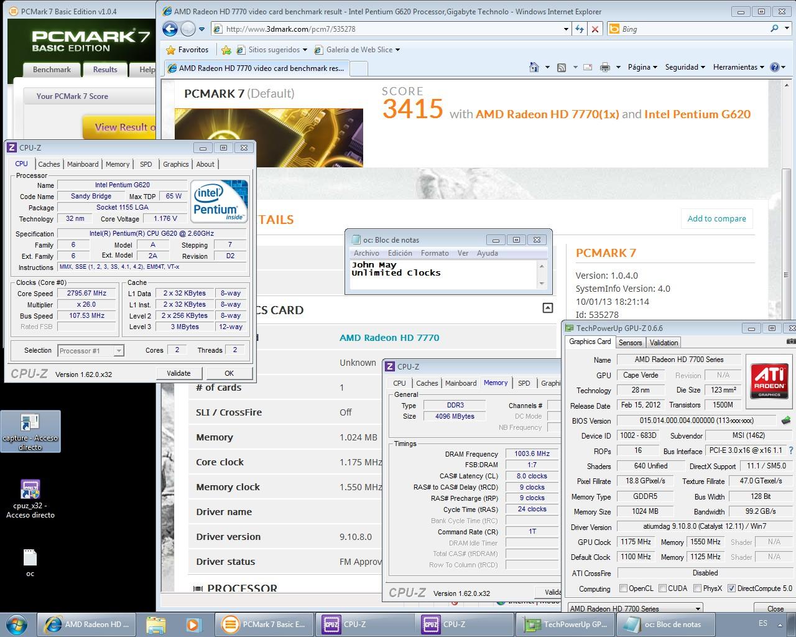Viewport: 796px width, 637px height.
Task: Stop page loading with red X
Action: pos(595,29)
